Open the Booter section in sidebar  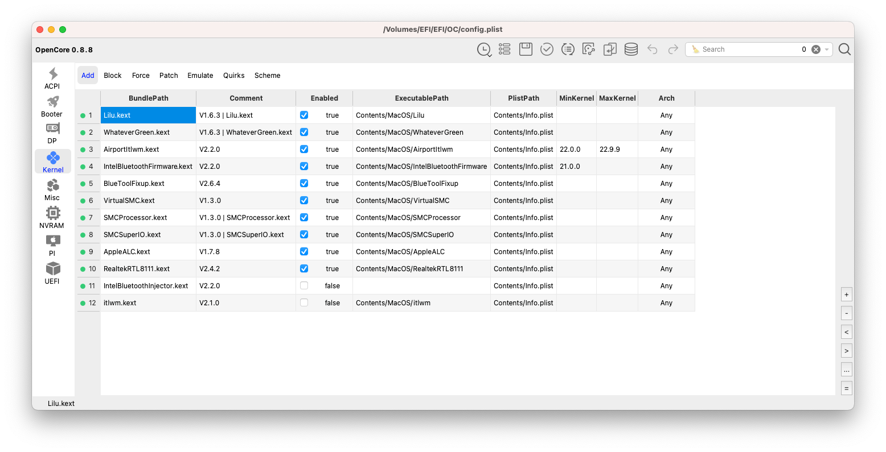52,106
